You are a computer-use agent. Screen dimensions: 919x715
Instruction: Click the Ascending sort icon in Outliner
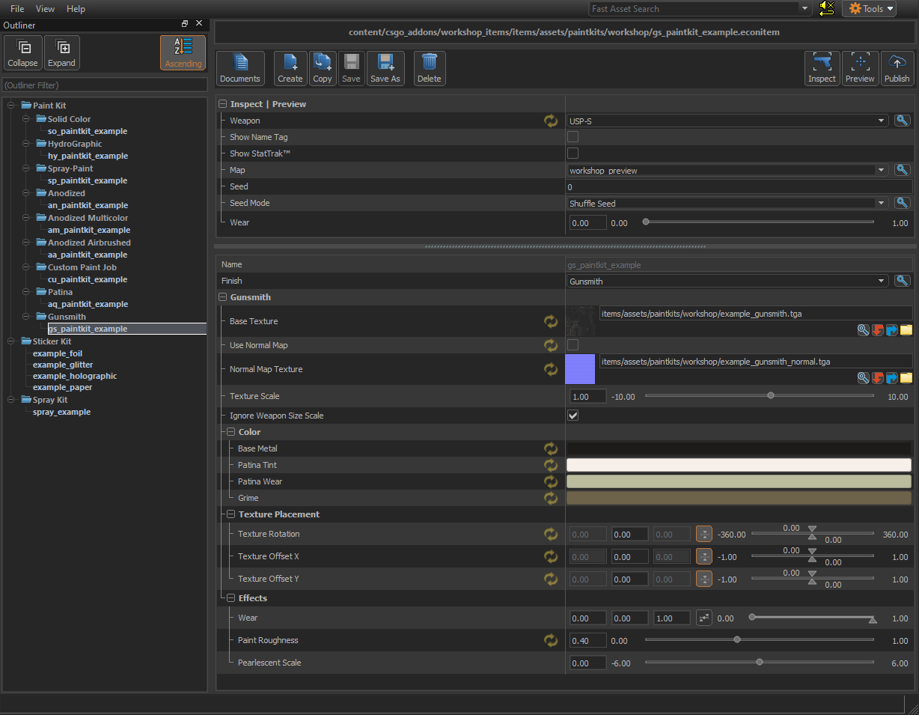pos(183,52)
